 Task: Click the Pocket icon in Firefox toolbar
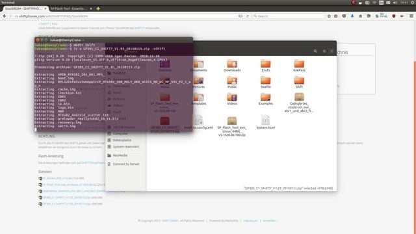344,16
